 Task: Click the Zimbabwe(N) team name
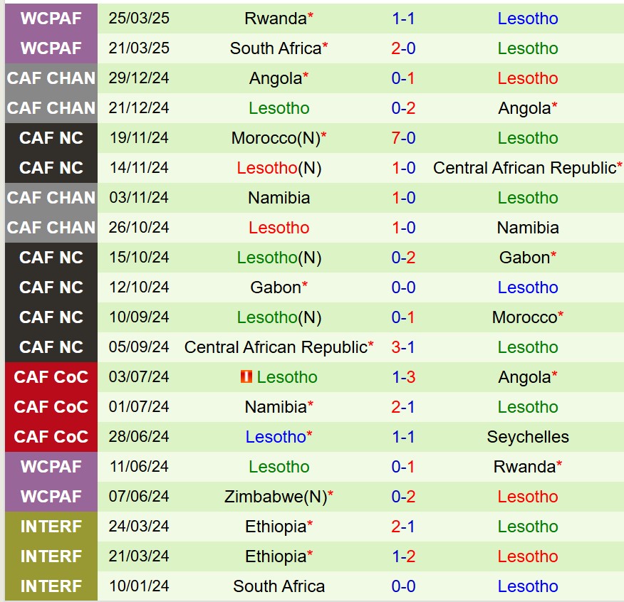point(275,497)
